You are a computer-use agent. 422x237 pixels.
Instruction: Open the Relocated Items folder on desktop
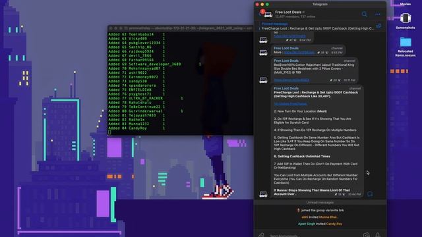[406, 47]
